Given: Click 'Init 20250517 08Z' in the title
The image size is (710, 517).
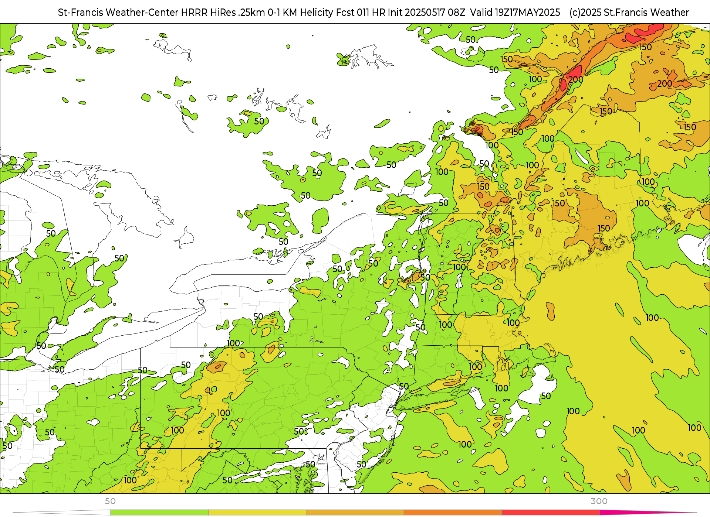Looking at the screenshot, I should pyautogui.click(x=427, y=13).
